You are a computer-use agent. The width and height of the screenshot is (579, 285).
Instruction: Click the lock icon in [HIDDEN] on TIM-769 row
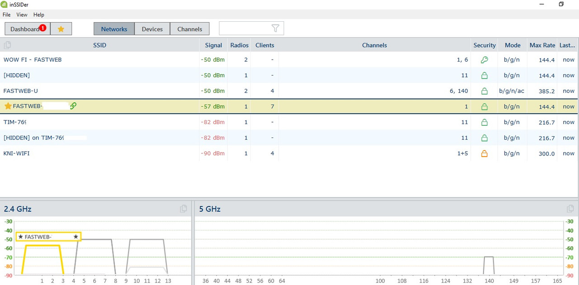point(484,138)
